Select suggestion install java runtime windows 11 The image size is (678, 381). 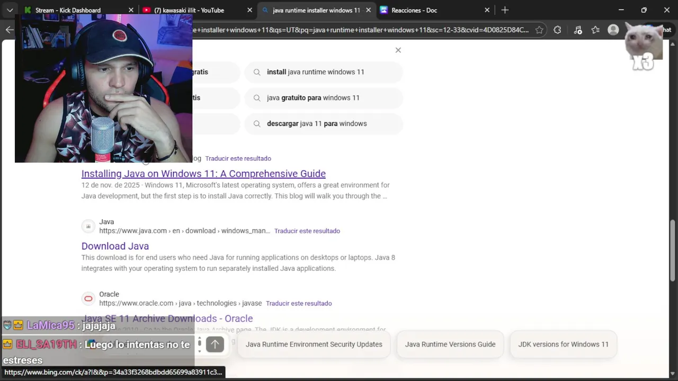coord(324,72)
